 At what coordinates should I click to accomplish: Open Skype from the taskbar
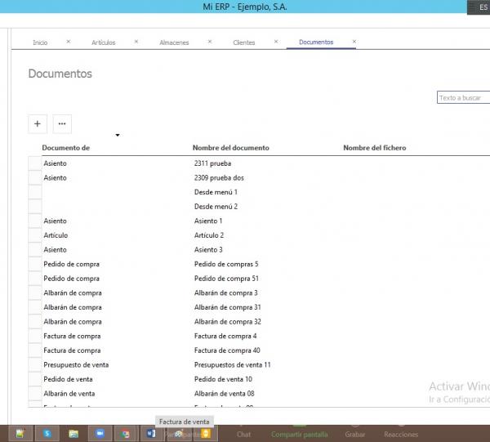[x=47, y=434]
